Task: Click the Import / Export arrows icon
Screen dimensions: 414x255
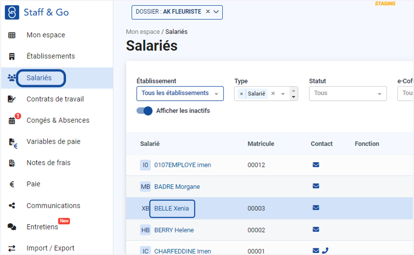Action: (x=12, y=248)
